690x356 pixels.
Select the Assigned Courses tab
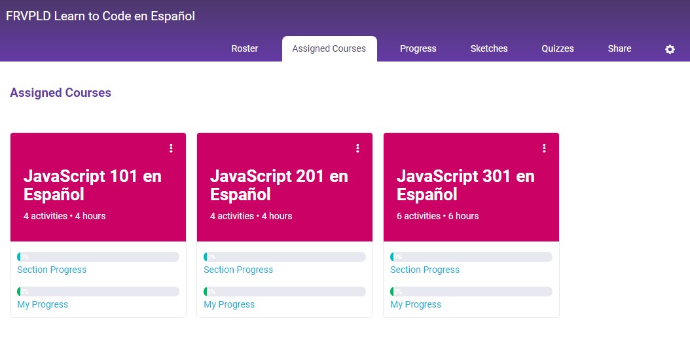[329, 48]
